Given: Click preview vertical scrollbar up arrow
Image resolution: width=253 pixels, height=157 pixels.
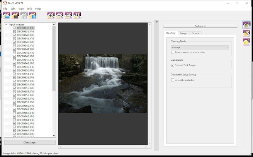Looking at the screenshot, I should point(149,24).
